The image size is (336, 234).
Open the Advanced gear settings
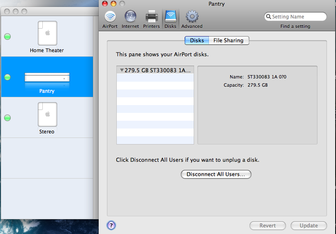click(x=192, y=19)
